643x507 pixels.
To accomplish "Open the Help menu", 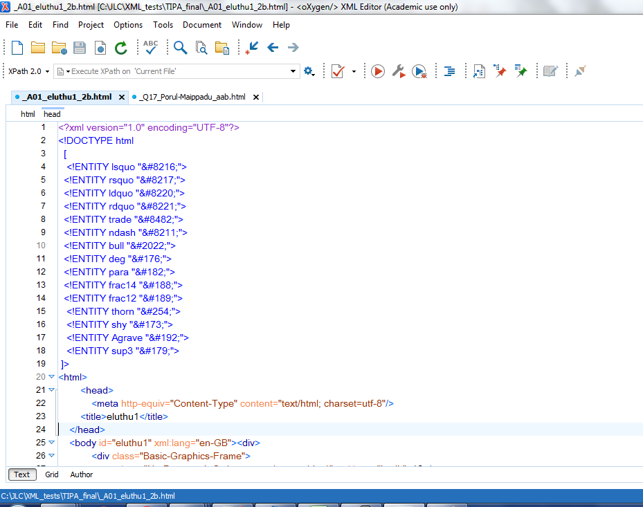I will pyautogui.click(x=281, y=25).
